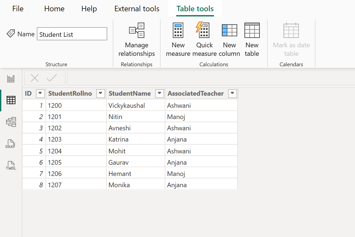Open the TMDL view
This screenshot has width=355, height=237.
click(x=11, y=165)
